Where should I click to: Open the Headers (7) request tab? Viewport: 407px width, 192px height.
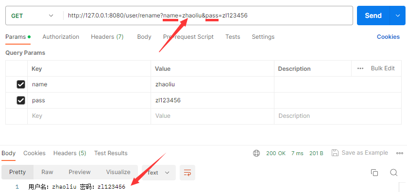click(x=107, y=37)
